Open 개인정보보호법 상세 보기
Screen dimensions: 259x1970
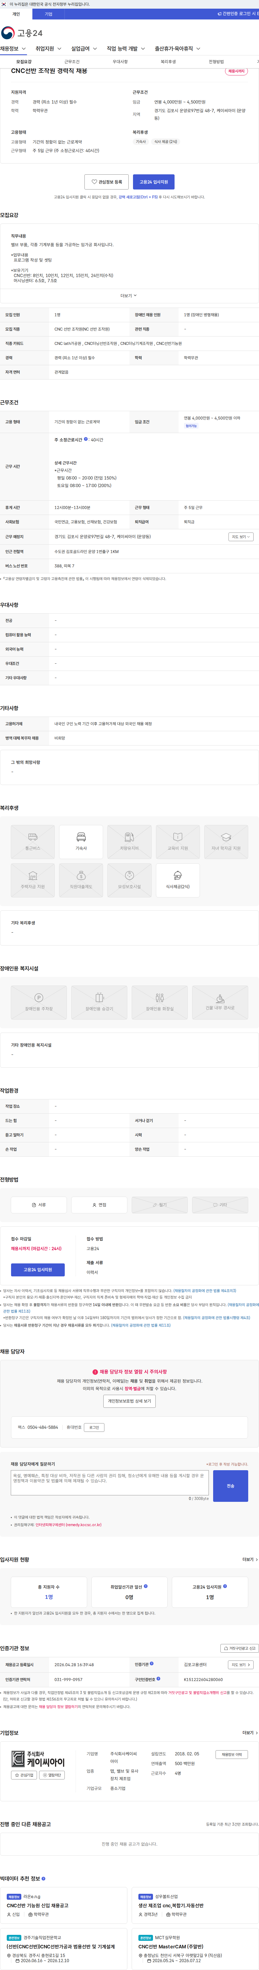(129, 1401)
